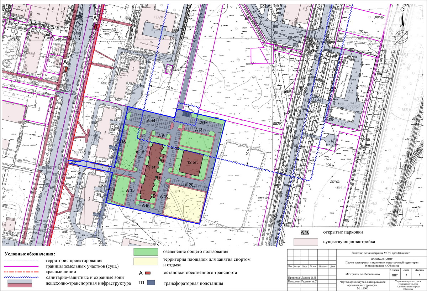Click the 'Условные обозначения' legend heading
This screenshot has width=427, height=291.
30,254
